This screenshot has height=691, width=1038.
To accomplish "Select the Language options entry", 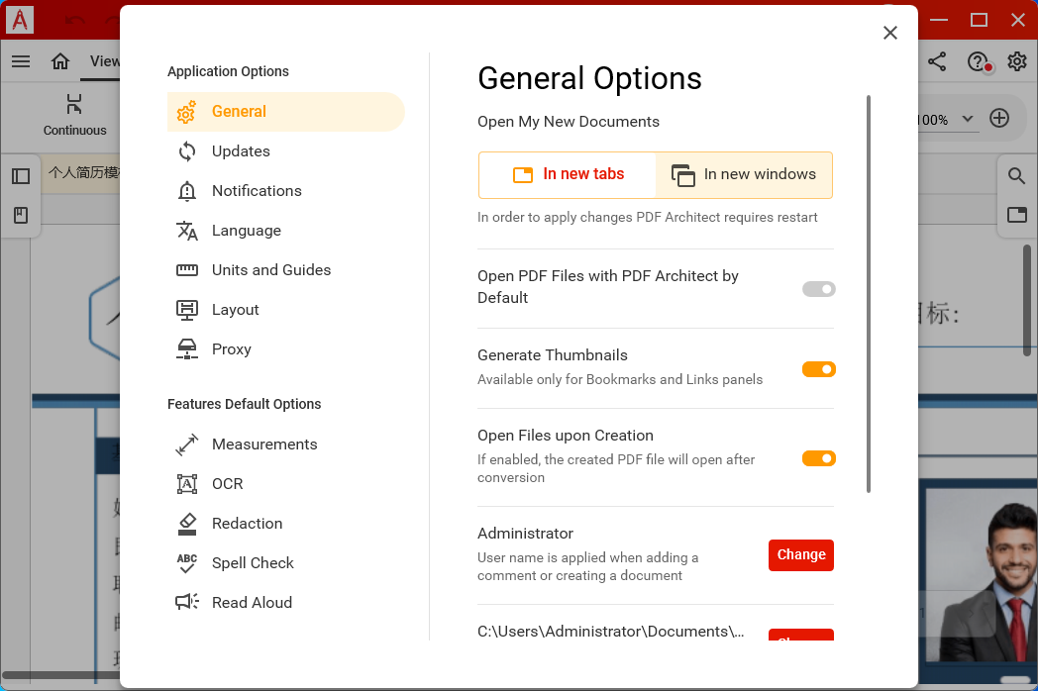I will coord(246,231).
